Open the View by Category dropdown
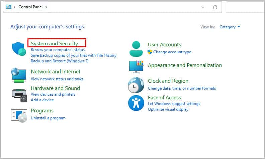The image size is (265, 159). 230,27
